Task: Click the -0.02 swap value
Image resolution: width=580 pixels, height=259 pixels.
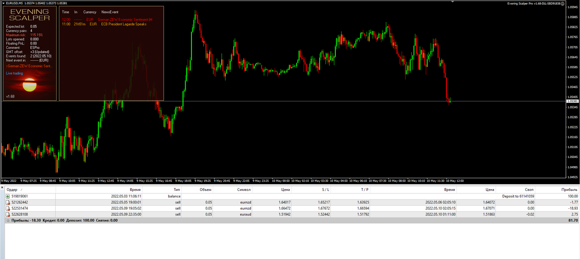Action: tap(530, 215)
